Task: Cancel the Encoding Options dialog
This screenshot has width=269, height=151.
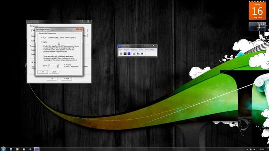Action: pyautogui.click(x=54, y=72)
